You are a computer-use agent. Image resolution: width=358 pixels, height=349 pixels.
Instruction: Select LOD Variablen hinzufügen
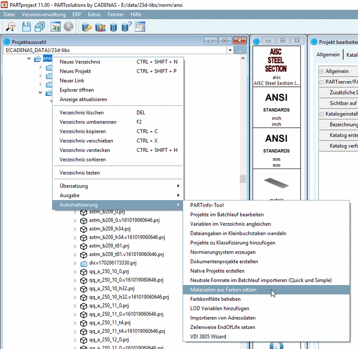tap(266, 308)
